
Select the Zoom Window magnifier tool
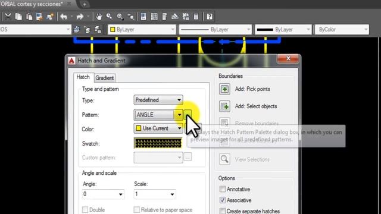coord(120,17)
